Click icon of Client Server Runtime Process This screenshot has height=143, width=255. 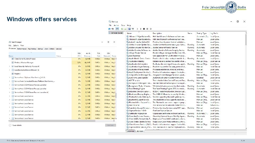(13, 59)
